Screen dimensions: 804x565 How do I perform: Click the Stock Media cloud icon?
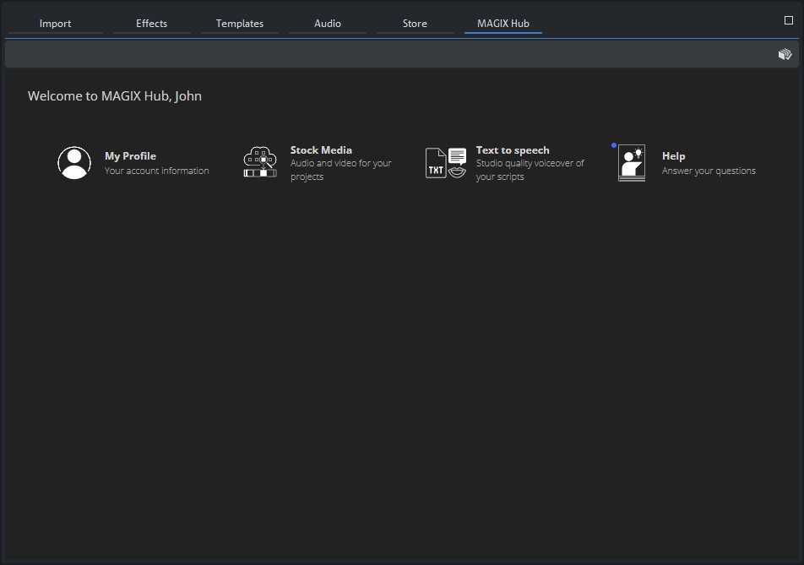click(260, 162)
